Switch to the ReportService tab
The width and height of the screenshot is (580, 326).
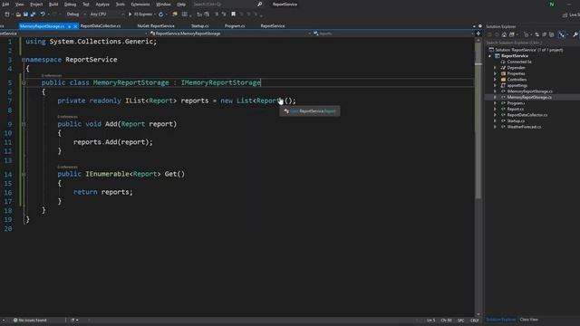(273, 26)
